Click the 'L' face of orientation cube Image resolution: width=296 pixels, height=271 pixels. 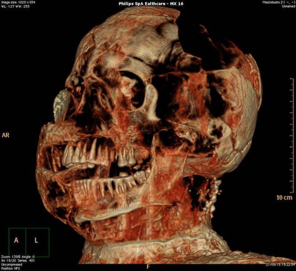click(37, 240)
